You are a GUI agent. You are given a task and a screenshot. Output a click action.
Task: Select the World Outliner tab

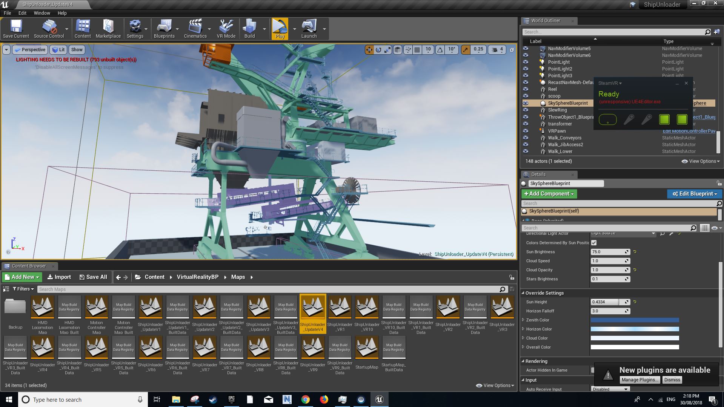(x=546, y=21)
